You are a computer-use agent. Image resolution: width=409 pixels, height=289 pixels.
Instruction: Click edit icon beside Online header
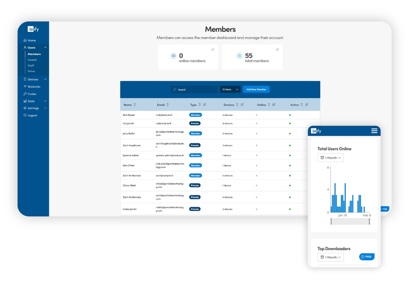coord(274,104)
